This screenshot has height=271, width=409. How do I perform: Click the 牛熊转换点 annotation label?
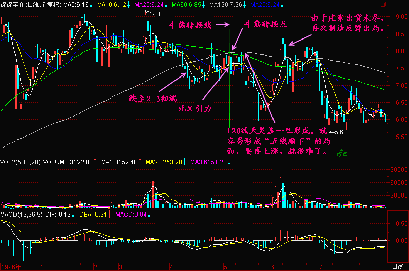coord(264,24)
